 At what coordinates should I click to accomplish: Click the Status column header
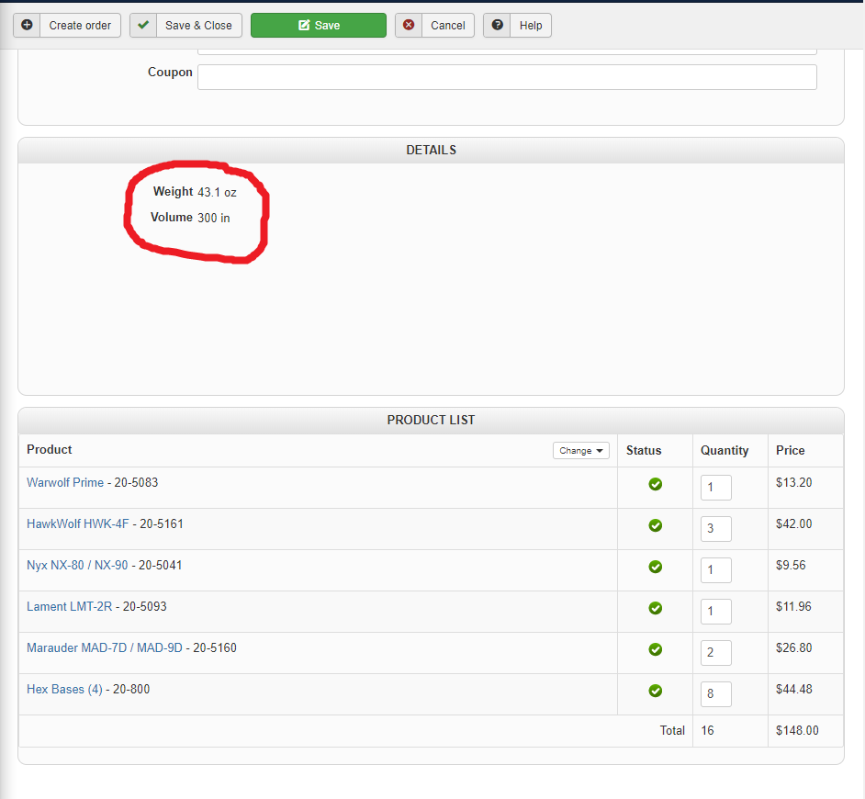point(644,450)
